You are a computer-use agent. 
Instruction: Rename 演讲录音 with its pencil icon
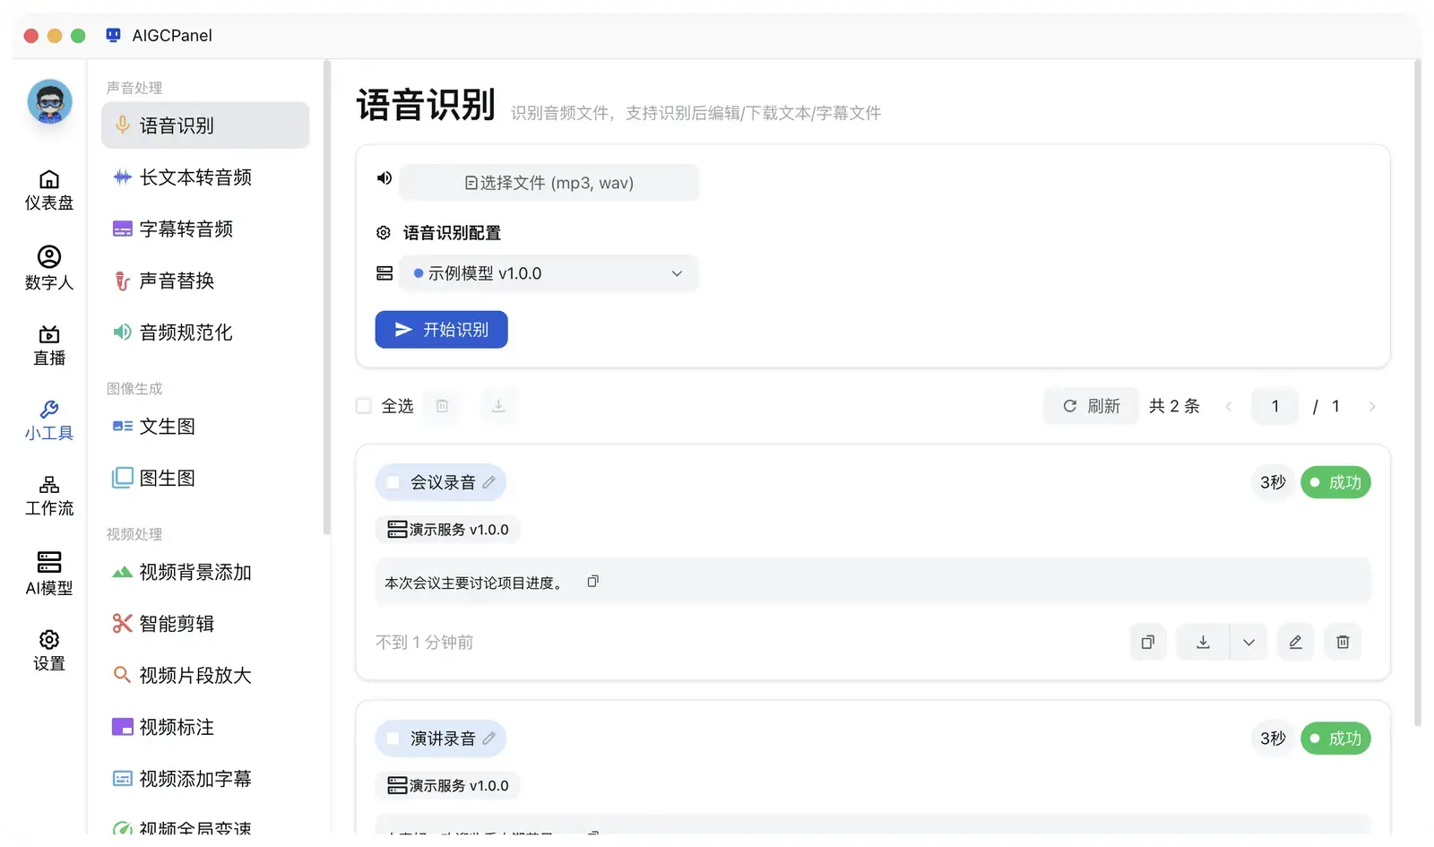click(x=488, y=739)
